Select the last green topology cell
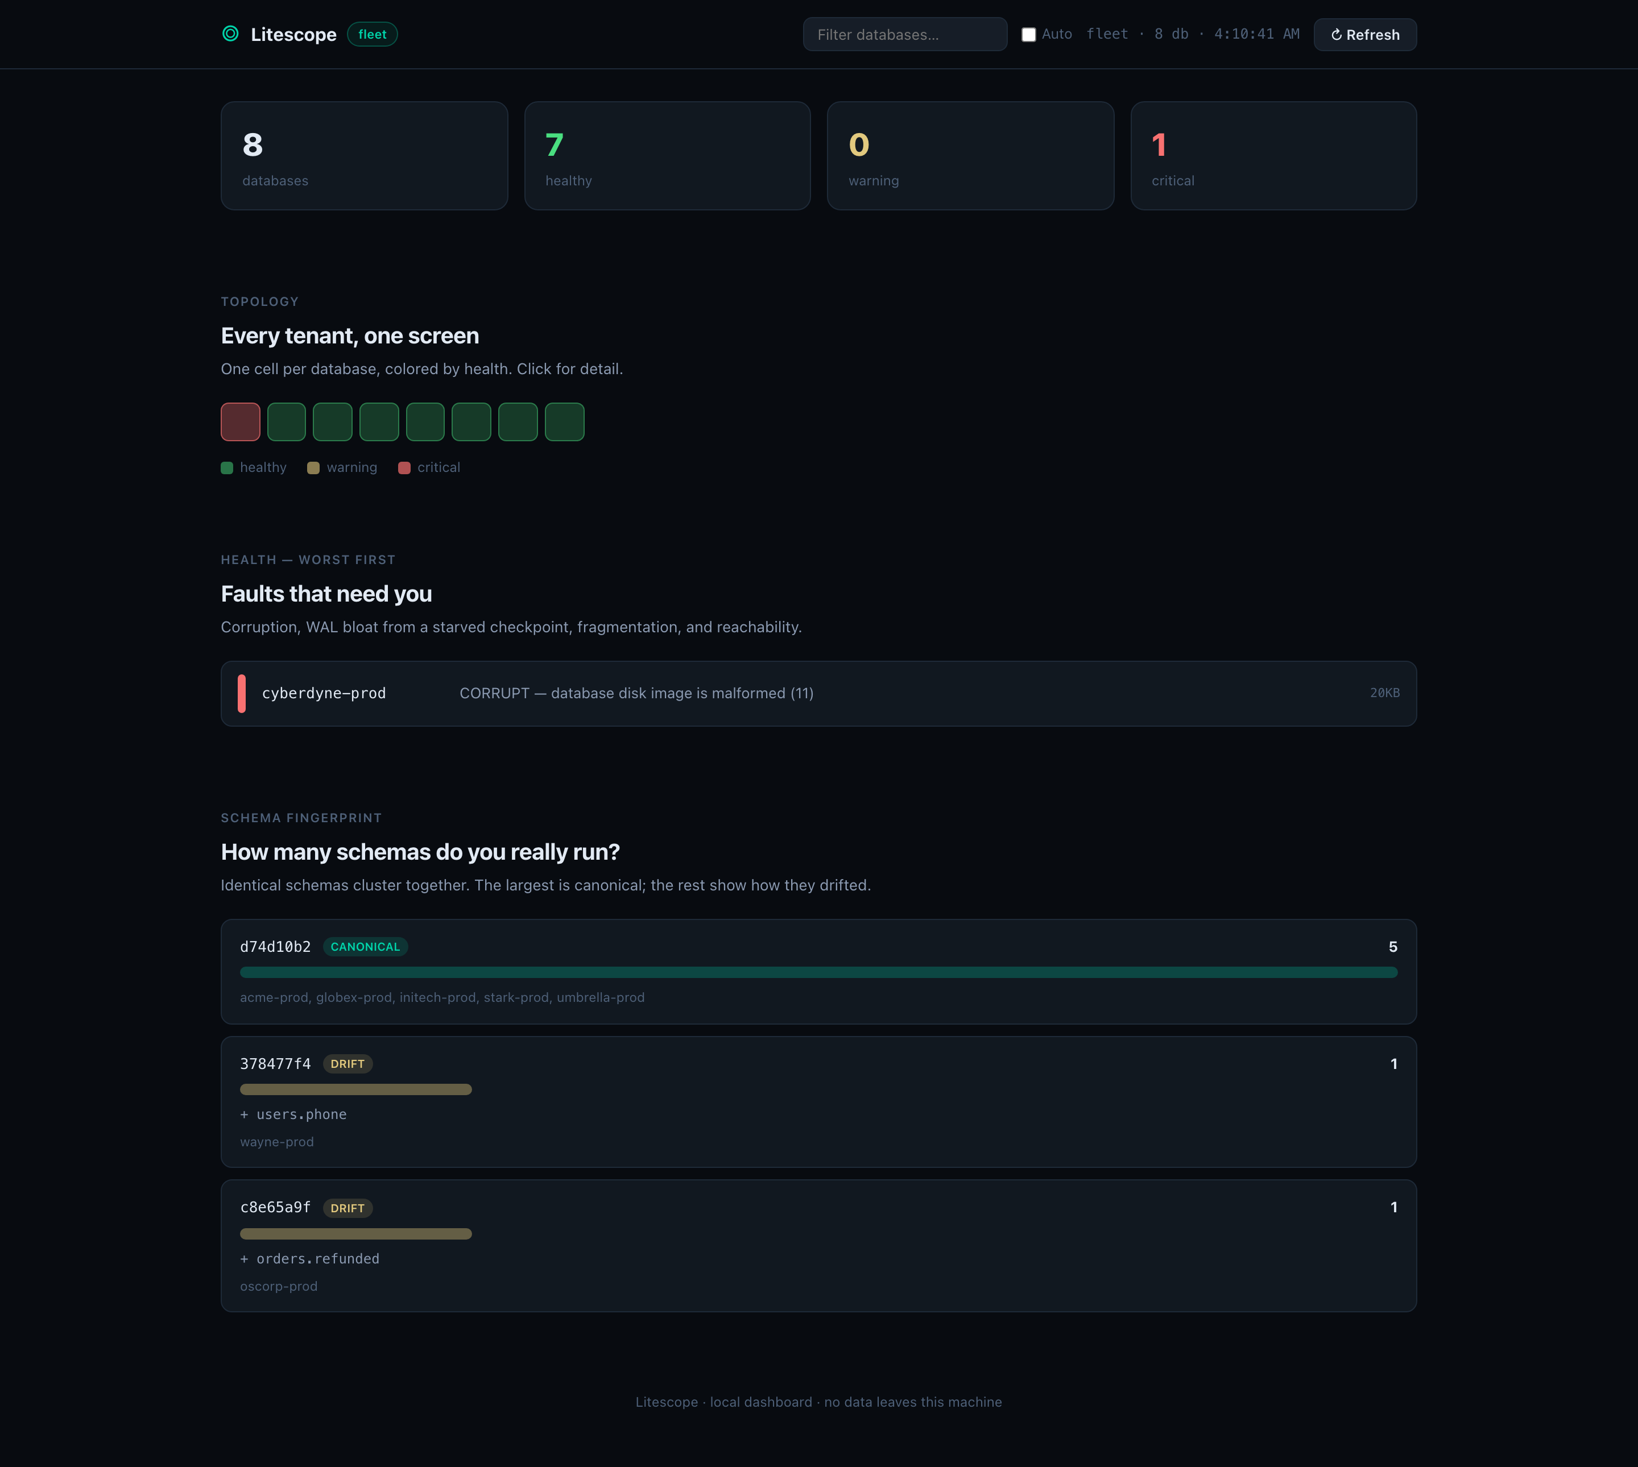This screenshot has width=1638, height=1467. pos(564,421)
